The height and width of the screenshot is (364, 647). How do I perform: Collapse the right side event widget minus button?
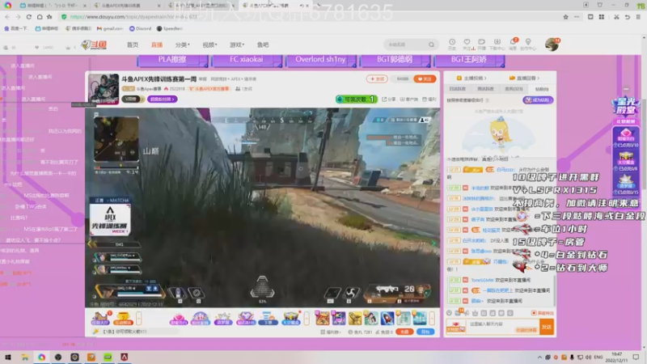[626, 89]
